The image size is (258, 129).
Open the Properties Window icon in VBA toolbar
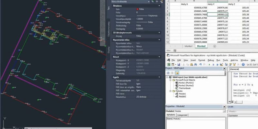point(230,64)
